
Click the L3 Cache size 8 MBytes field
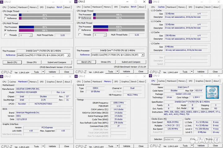point(177,47)
